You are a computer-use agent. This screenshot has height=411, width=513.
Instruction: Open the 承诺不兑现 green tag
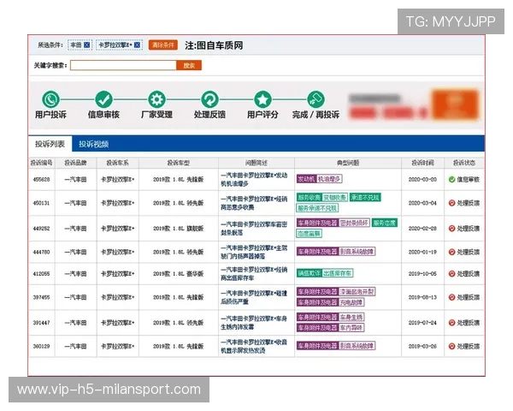point(365,197)
